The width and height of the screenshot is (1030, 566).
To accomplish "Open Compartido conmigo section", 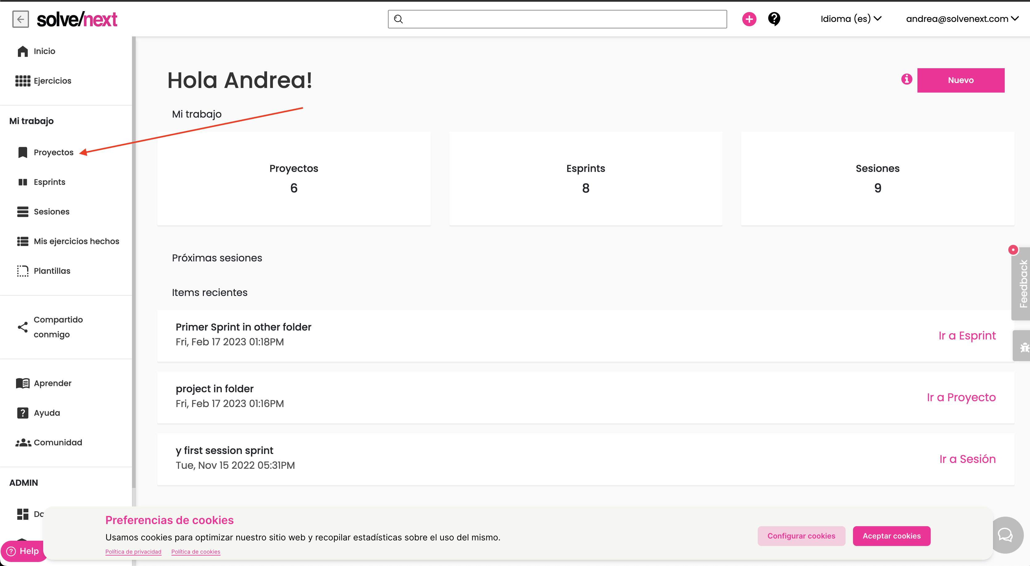I will (58, 327).
